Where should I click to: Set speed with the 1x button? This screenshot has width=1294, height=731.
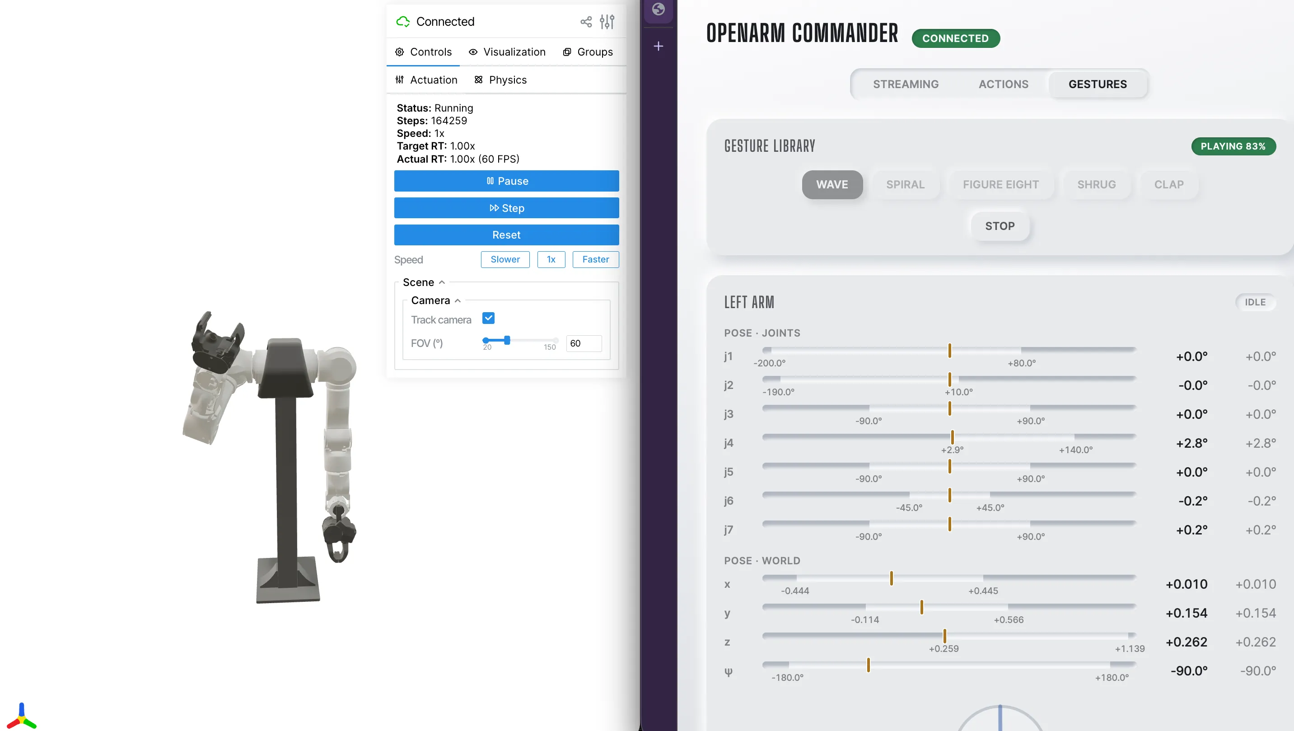551,259
